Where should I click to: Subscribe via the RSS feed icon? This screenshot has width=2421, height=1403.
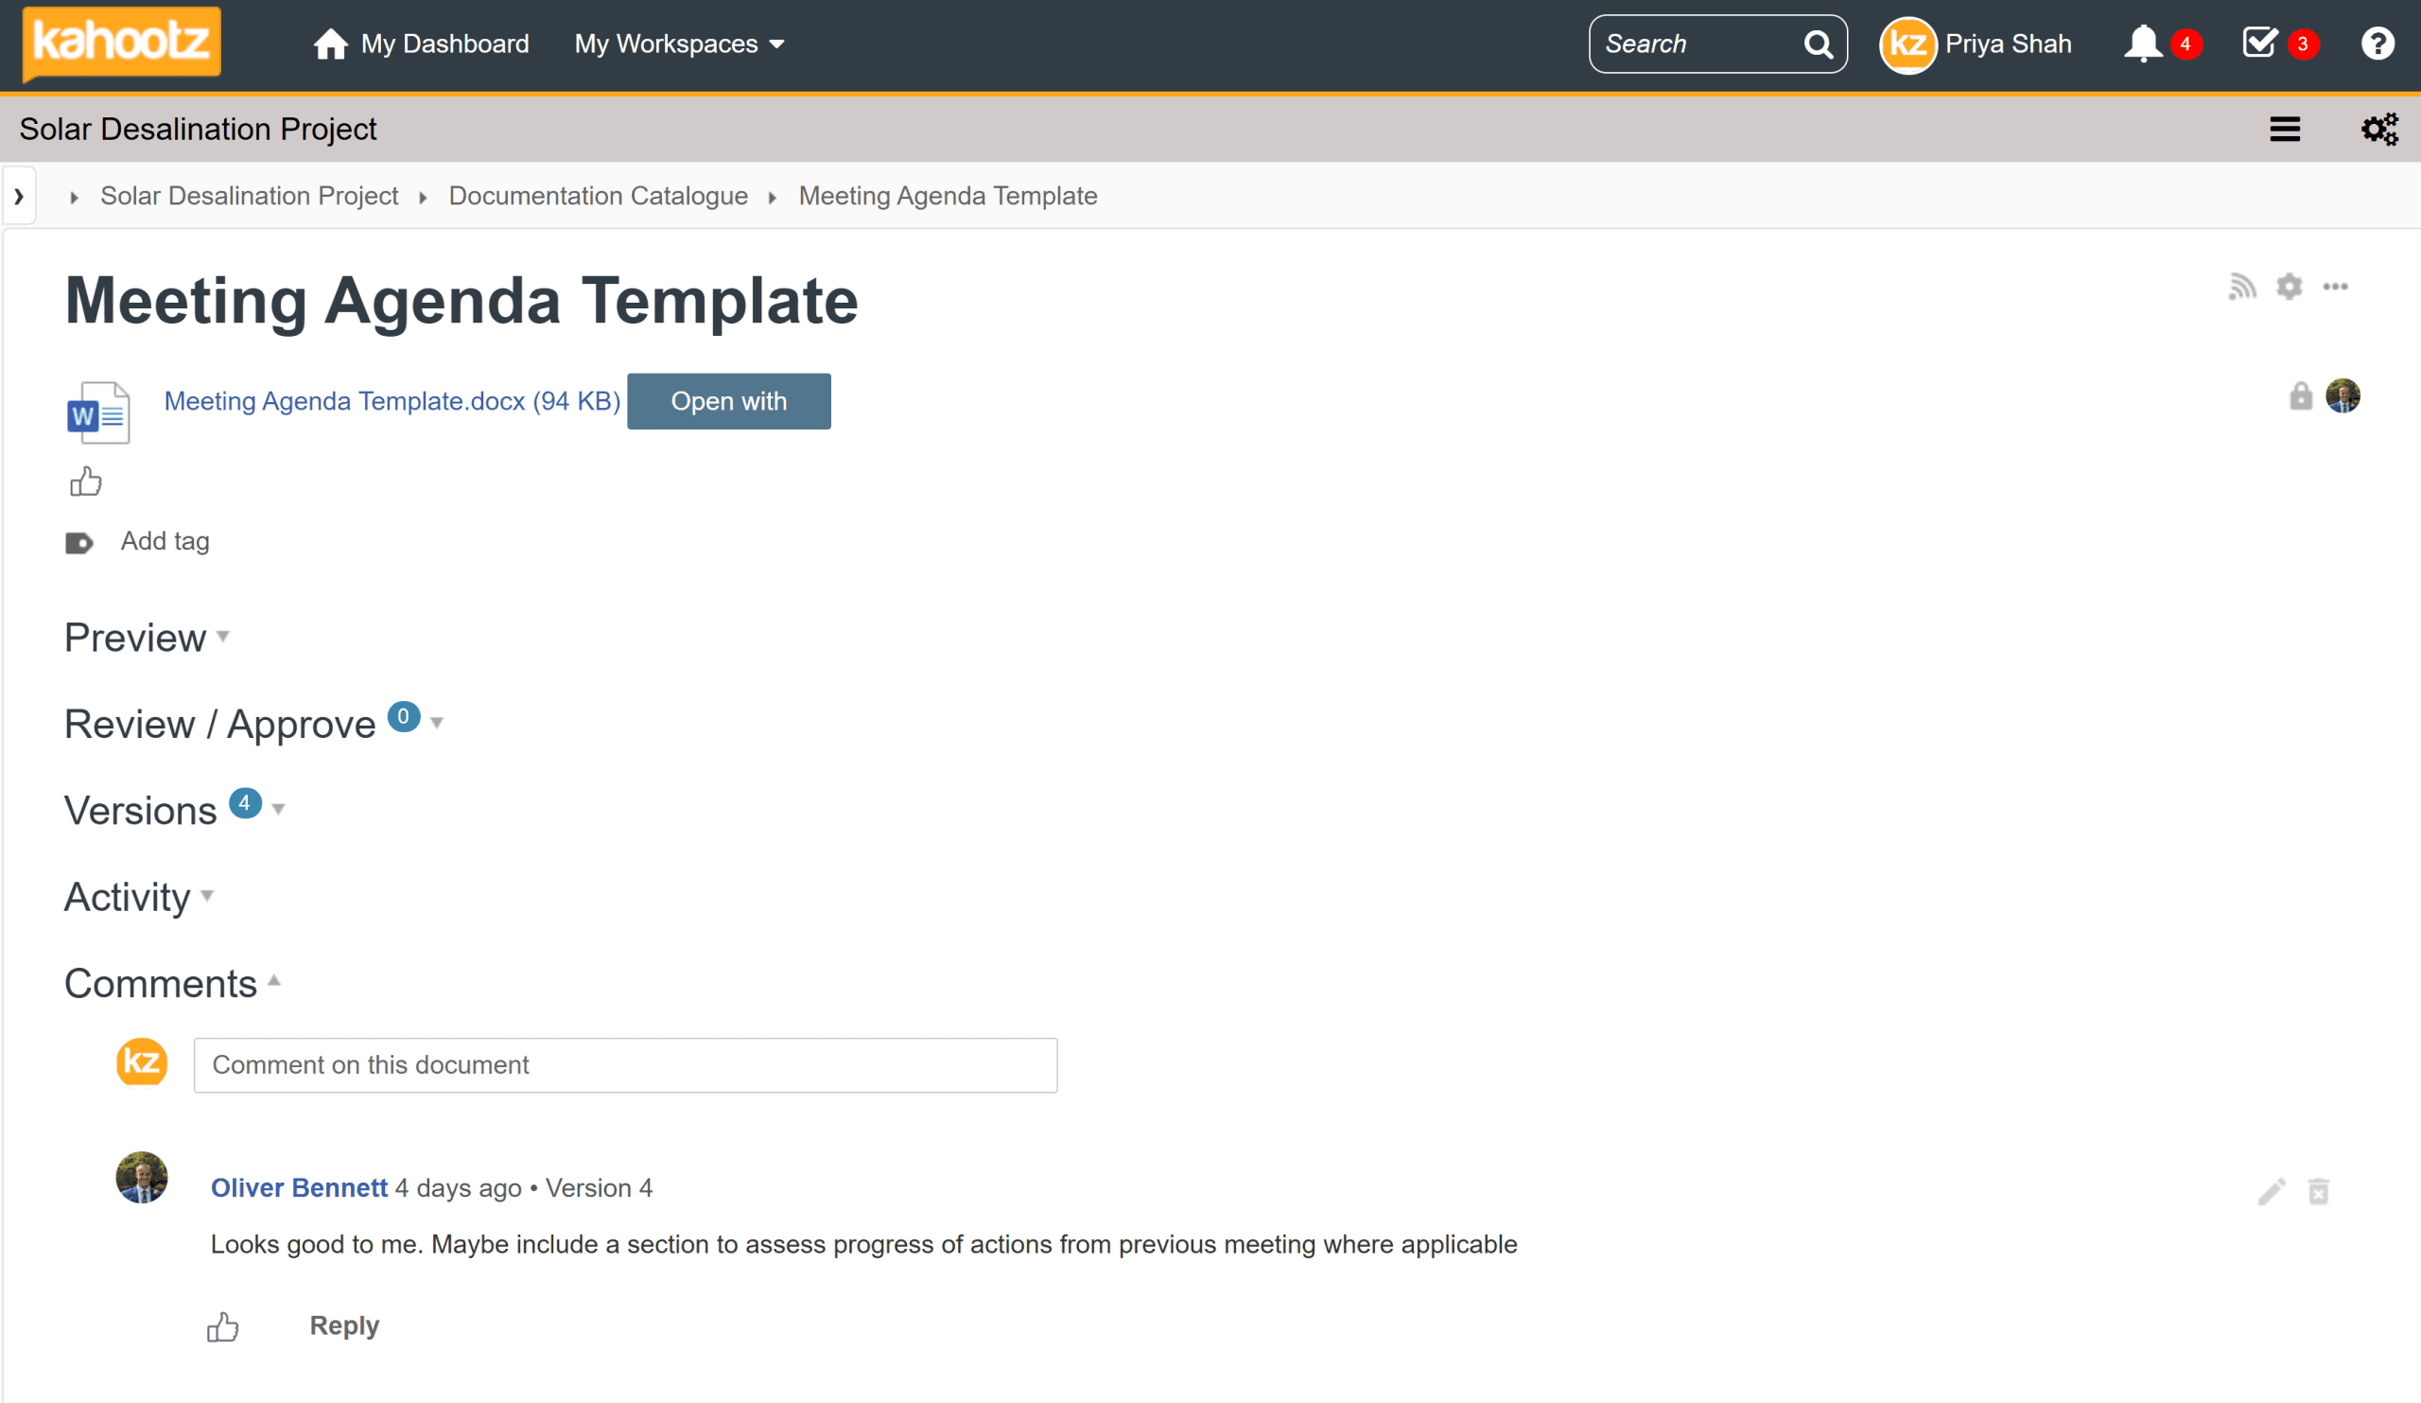(x=2241, y=287)
